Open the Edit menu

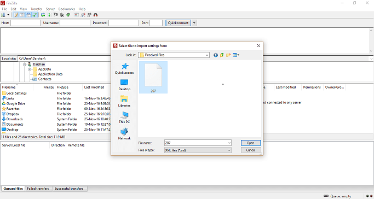click(13, 9)
